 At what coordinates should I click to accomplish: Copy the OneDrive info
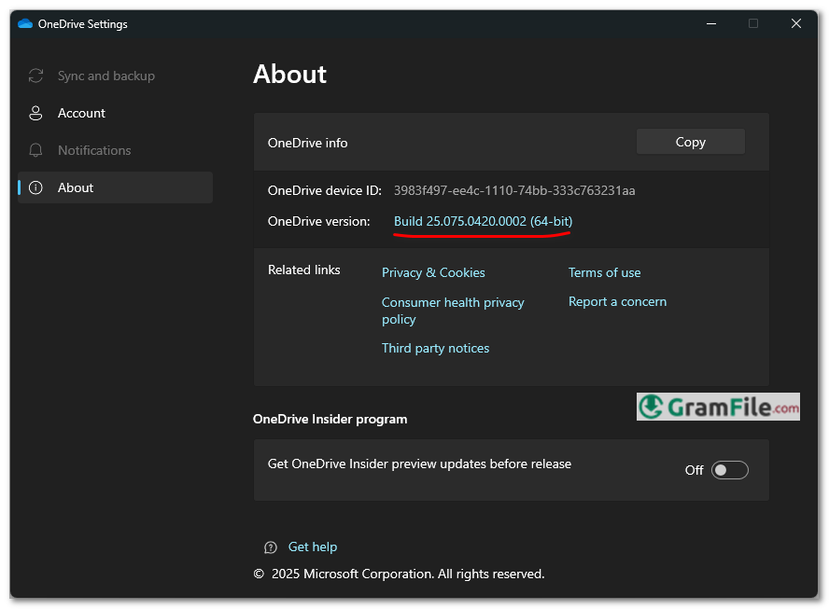691,142
